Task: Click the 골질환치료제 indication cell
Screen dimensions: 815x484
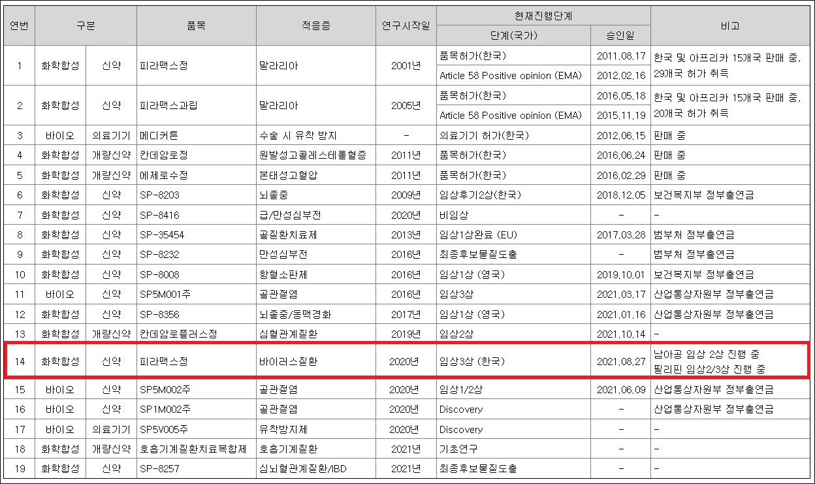Action: (x=315, y=234)
